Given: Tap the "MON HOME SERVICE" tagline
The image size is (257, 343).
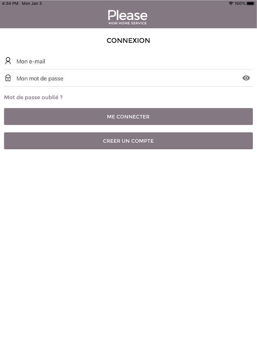Looking at the screenshot, I should click(x=128, y=23).
